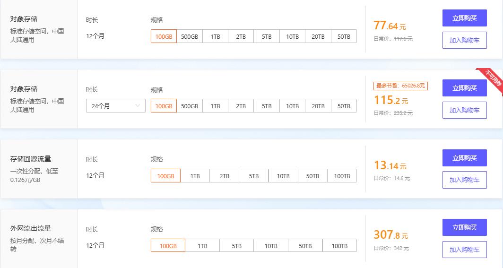This screenshot has height=268, width=503.
Task: Click the 最多节省 65026.8元 savings tag
Action: pos(400,86)
